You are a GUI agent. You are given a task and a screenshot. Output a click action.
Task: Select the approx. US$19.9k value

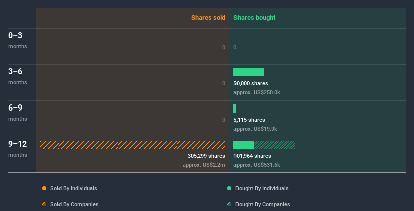[x=255, y=129]
